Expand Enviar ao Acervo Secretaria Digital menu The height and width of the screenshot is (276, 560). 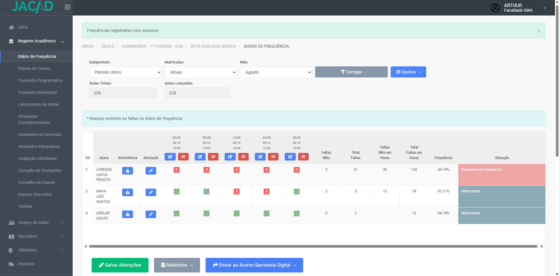pyautogui.click(x=254, y=265)
